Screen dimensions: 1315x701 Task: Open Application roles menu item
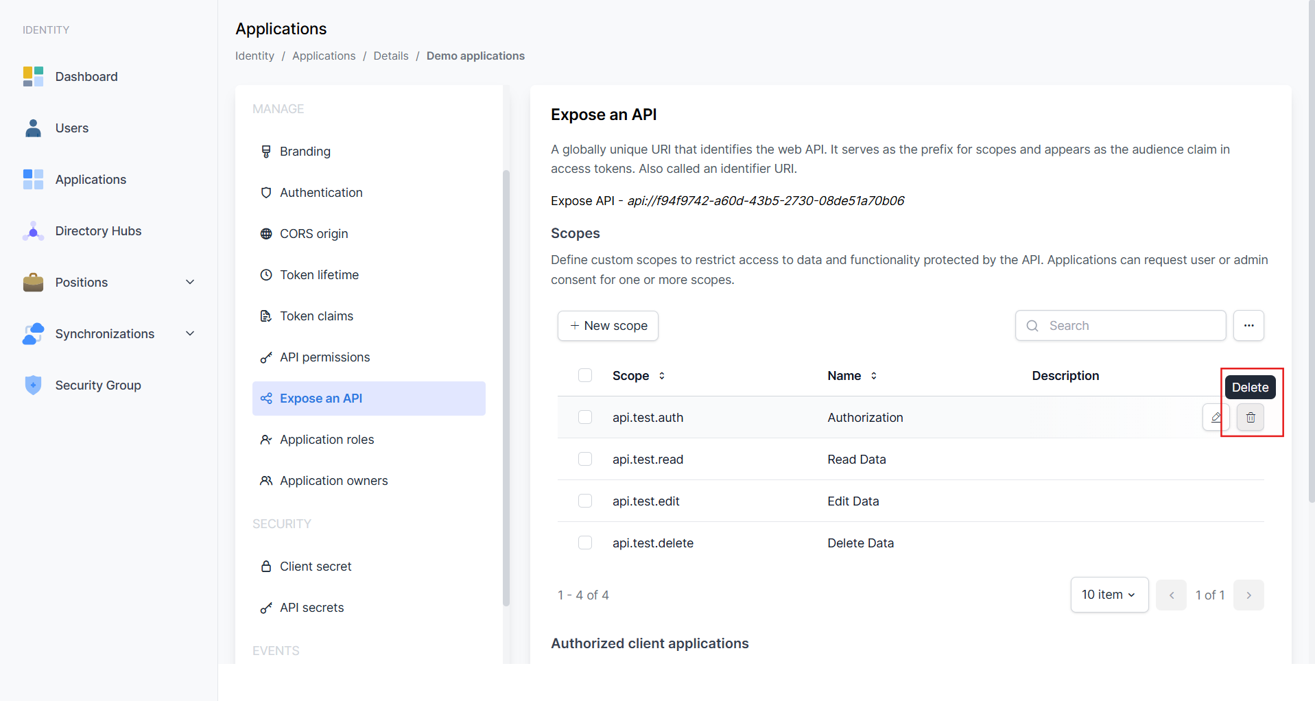click(369, 440)
